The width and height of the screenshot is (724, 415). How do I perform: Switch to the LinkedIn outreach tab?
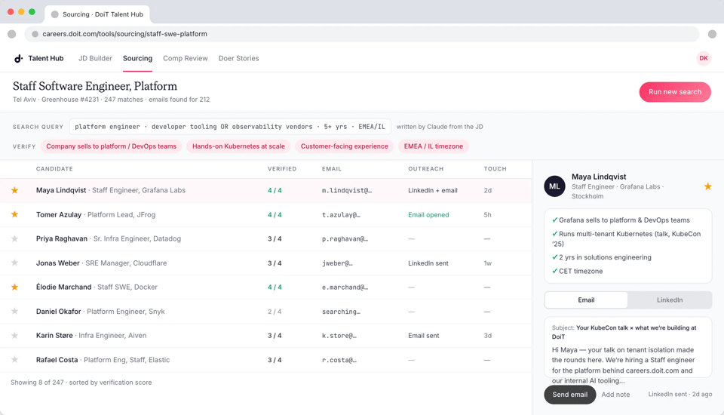(670, 300)
